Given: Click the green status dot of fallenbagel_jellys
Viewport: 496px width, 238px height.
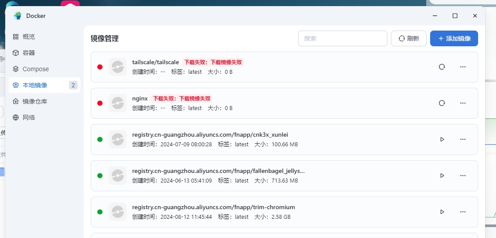Looking at the screenshot, I should click(x=100, y=176).
